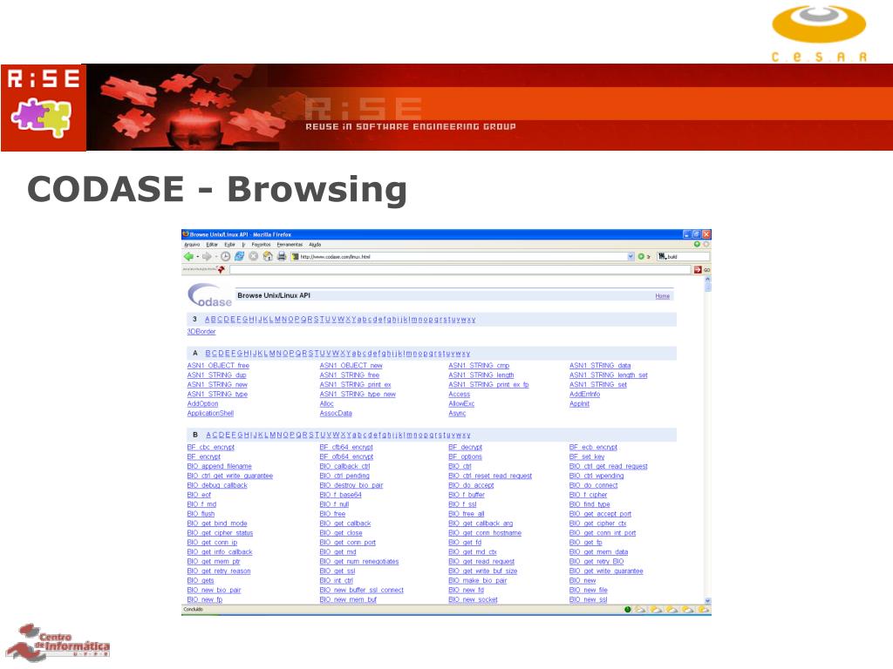Open the AppInit link

[579, 404]
